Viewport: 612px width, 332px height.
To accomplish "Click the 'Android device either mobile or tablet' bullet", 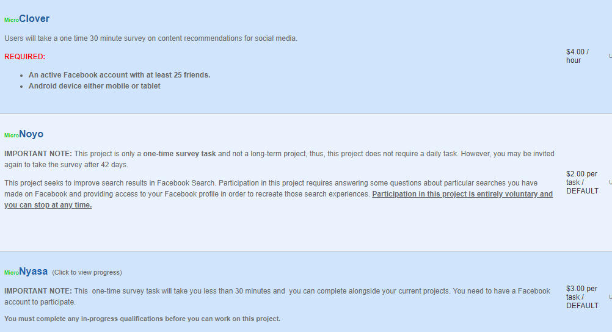I will 94,86.
